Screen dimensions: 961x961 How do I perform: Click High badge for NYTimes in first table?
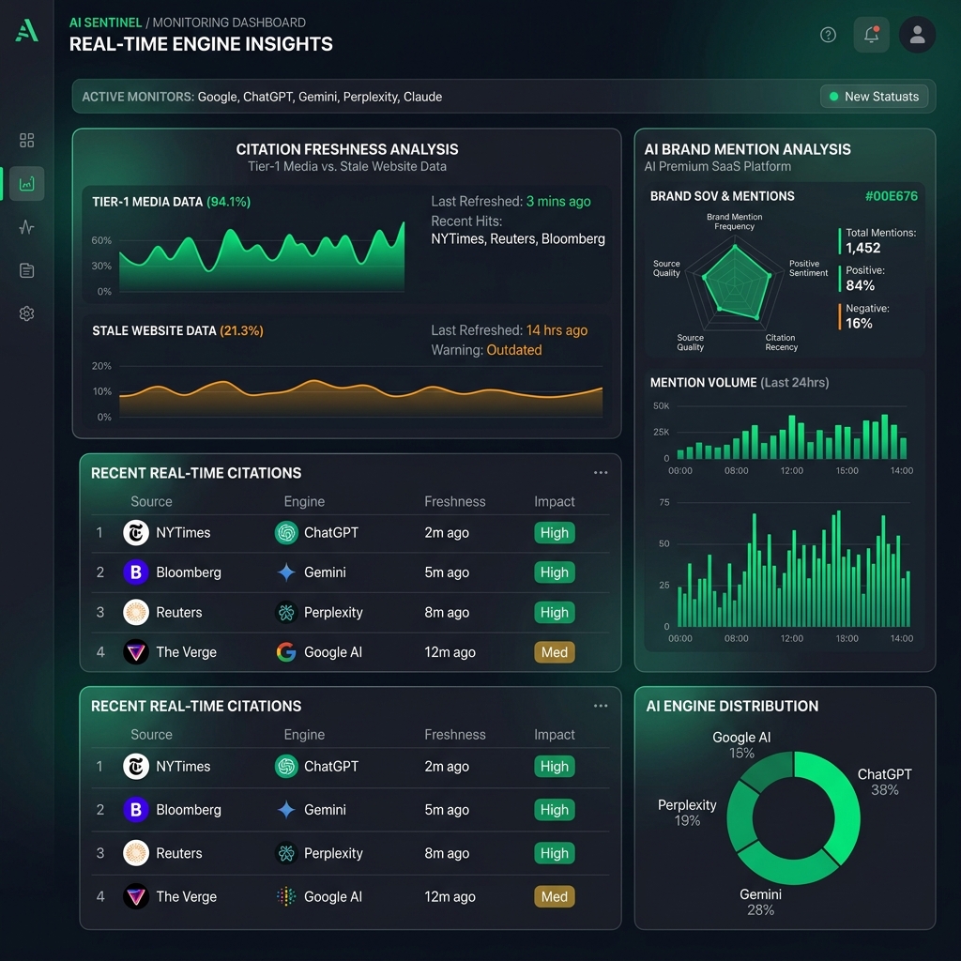554,533
